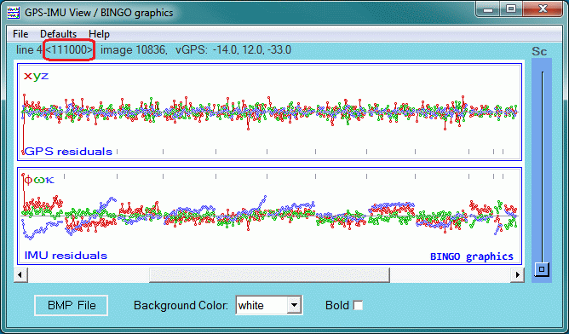Viewport: 569px width, 334px height.
Task: Click the 'image 10836' status text
Action: [x=132, y=49]
